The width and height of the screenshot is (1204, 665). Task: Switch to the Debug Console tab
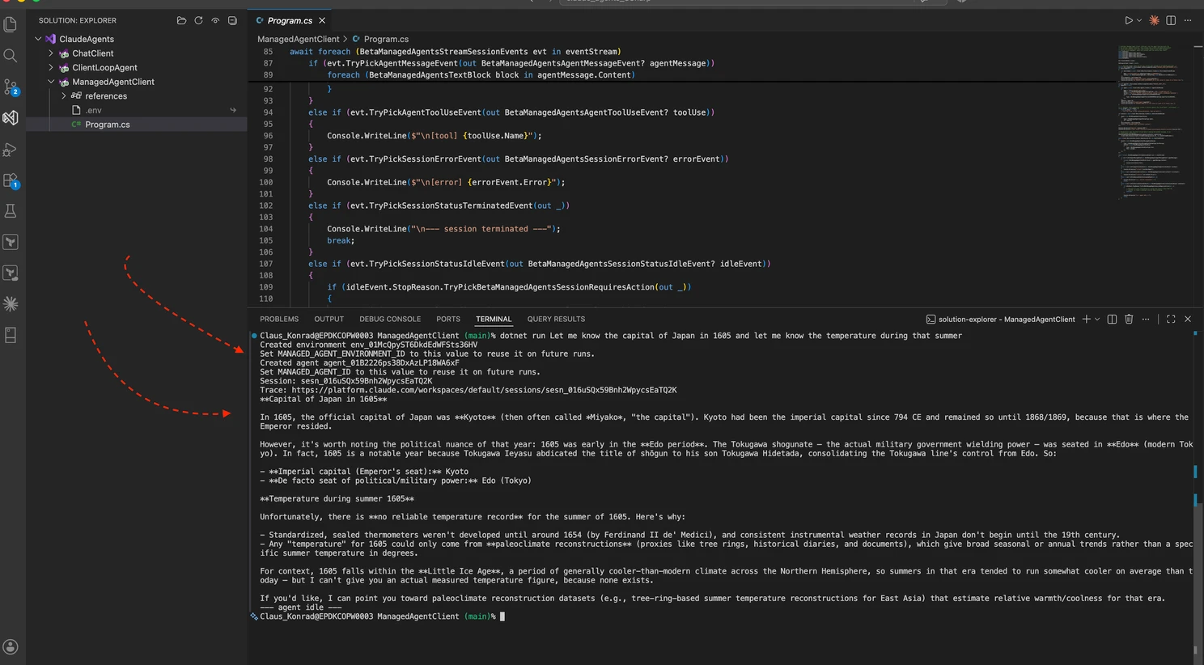pyautogui.click(x=390, y=319)
